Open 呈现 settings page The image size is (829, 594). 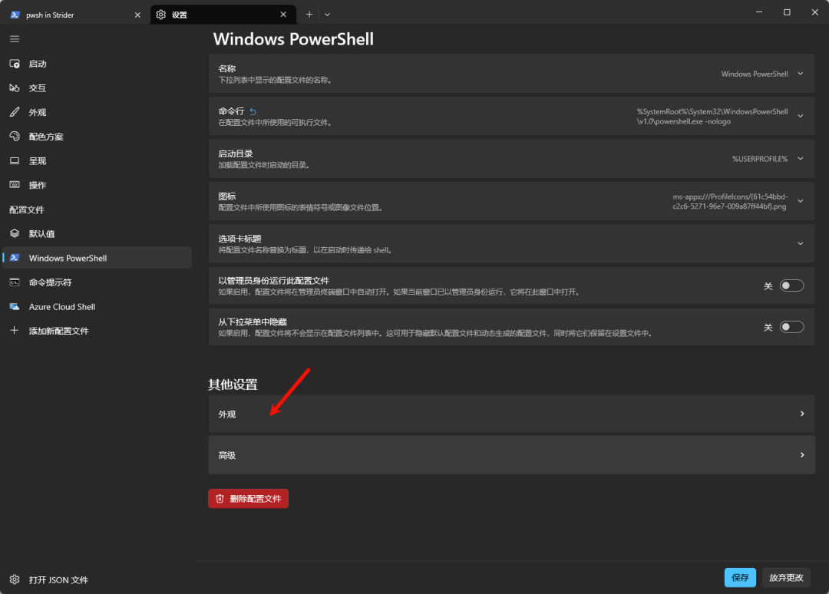coord(97,160)
